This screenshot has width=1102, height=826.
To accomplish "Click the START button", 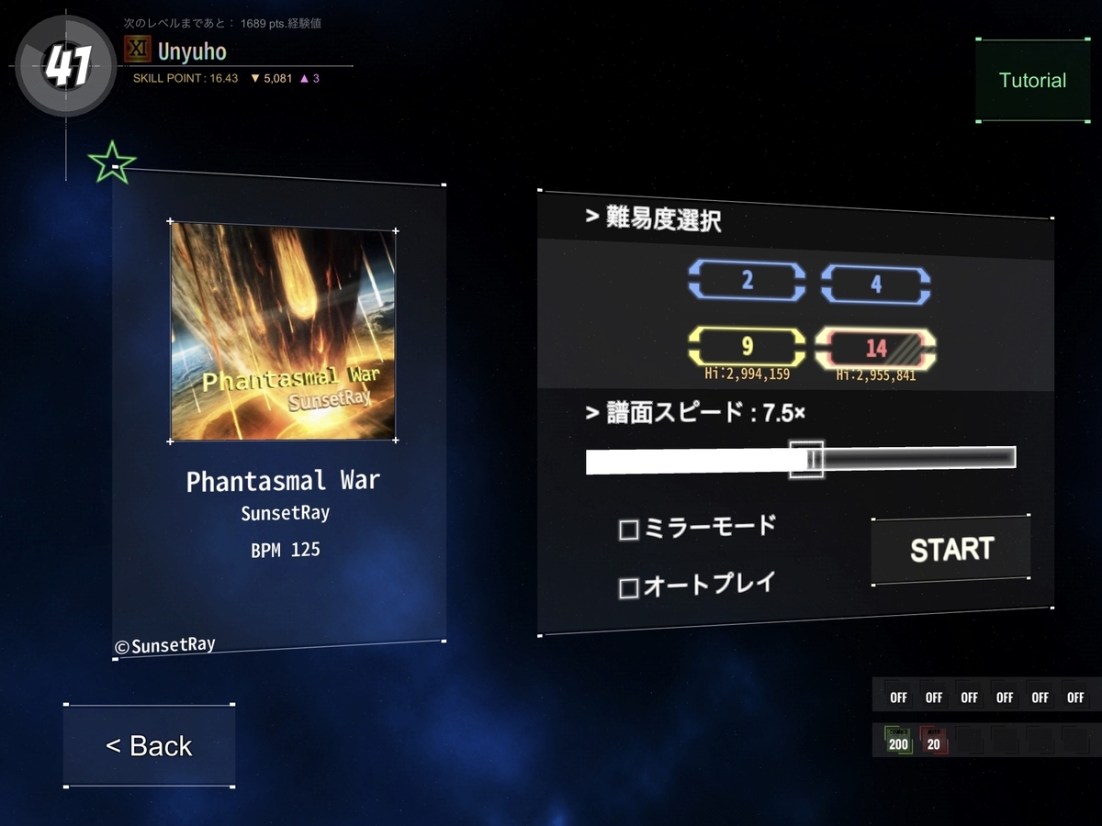I will point(950,549).
